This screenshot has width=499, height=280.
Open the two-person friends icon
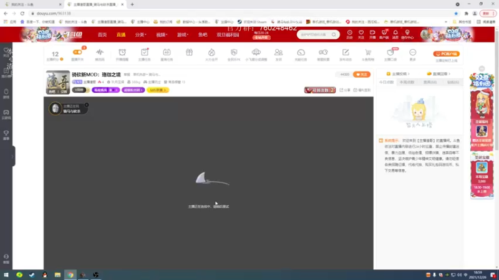click(278, 52)
